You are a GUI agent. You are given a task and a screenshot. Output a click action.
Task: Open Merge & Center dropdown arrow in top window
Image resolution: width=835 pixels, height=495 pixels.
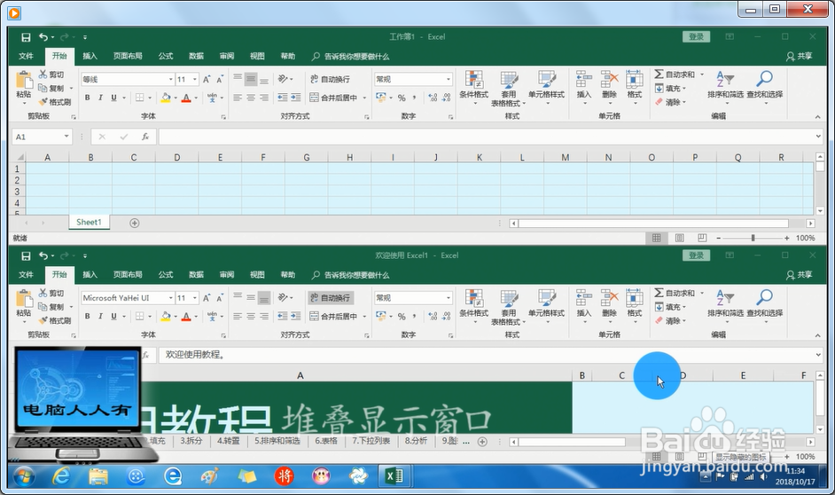pyautogui.click(x=365, y=98)
